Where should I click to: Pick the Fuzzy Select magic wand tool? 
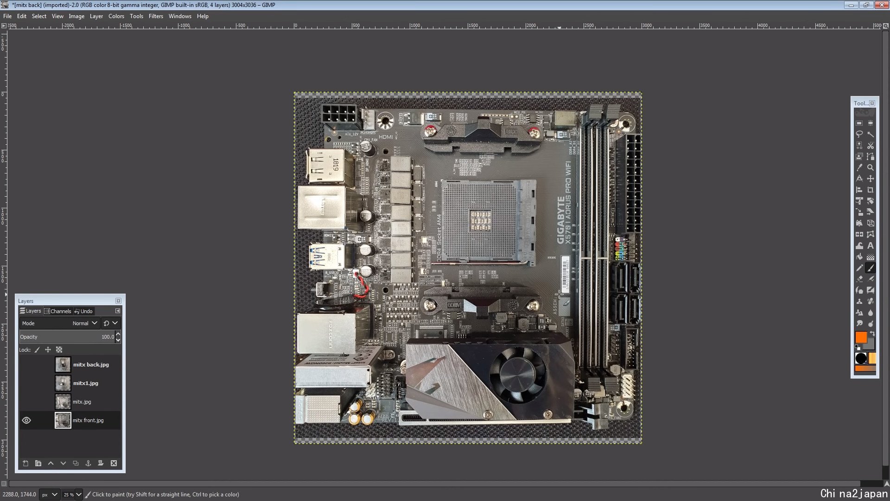click(x=871, y=135)
